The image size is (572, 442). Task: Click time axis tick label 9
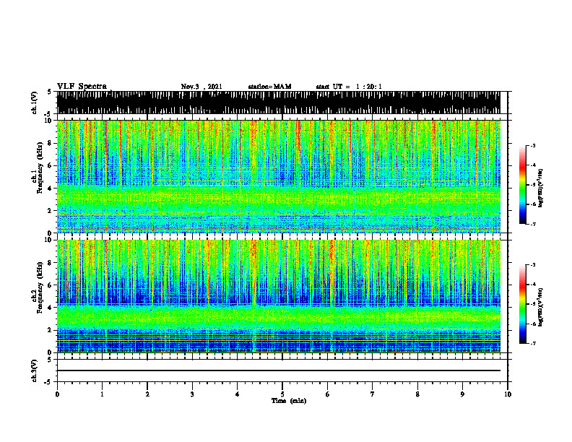tap(462, 394)
